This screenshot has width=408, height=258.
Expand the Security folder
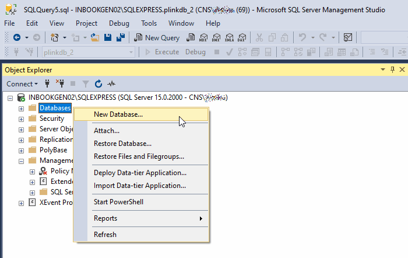[21, 119]
